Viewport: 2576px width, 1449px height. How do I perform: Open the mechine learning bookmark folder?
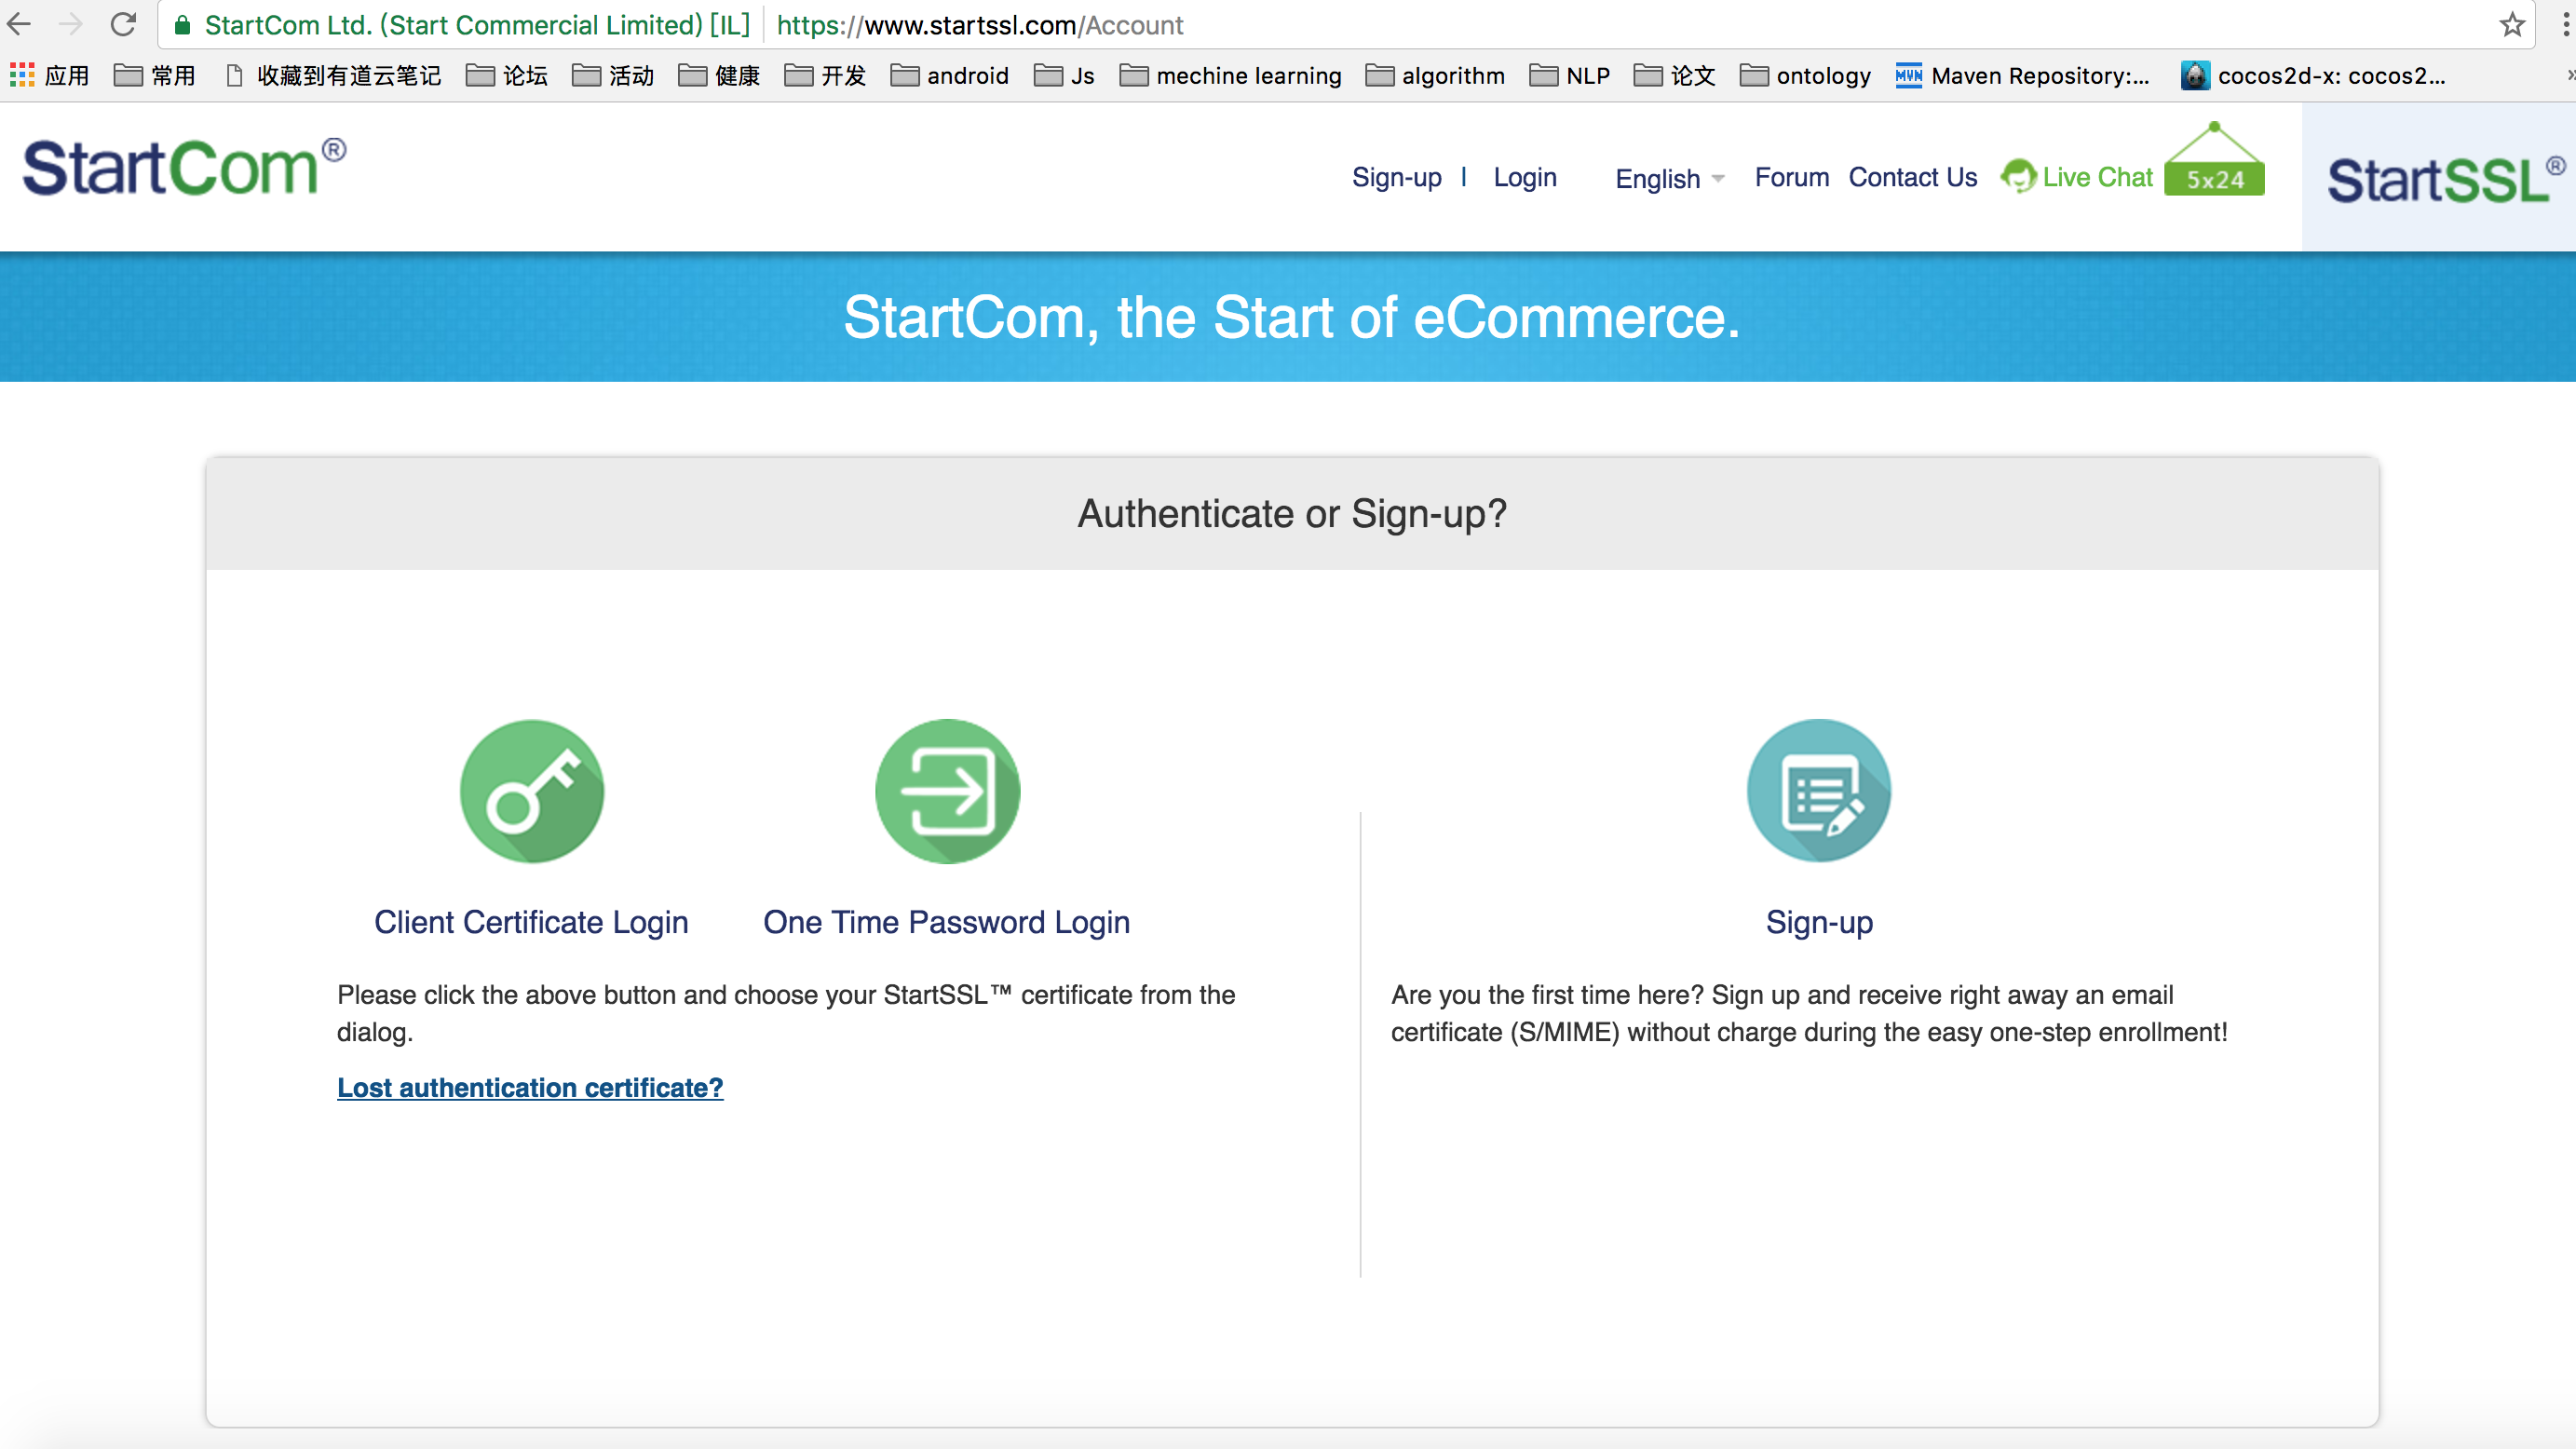[x=1230, y=76]
